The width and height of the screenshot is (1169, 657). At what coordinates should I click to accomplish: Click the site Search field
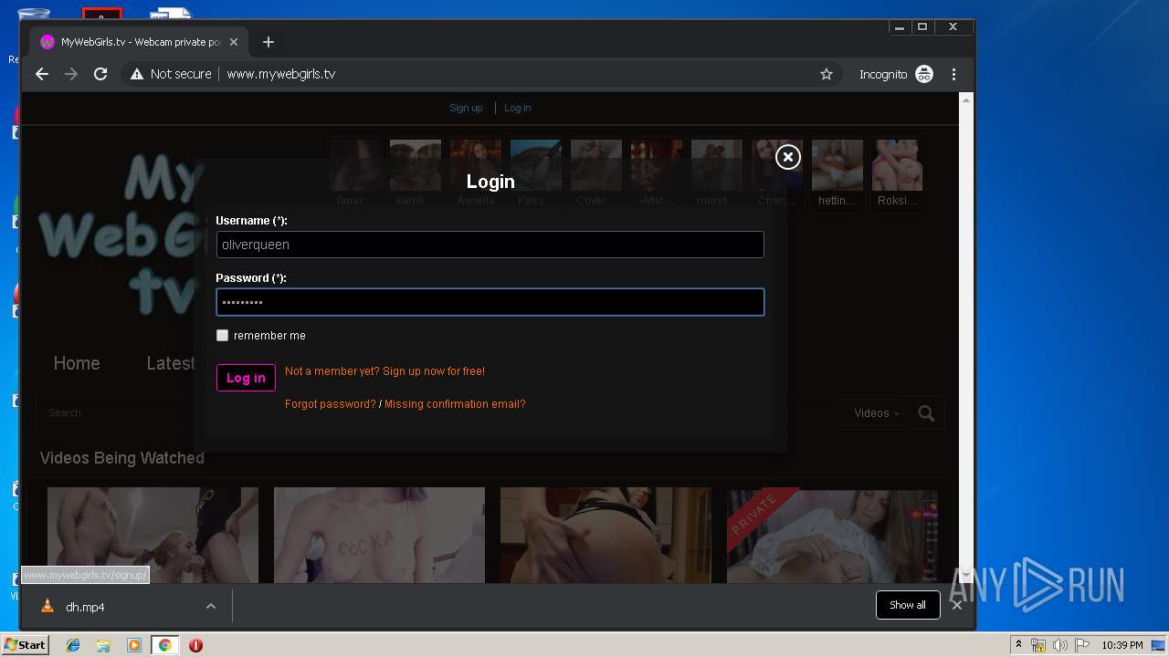point(114,412)
